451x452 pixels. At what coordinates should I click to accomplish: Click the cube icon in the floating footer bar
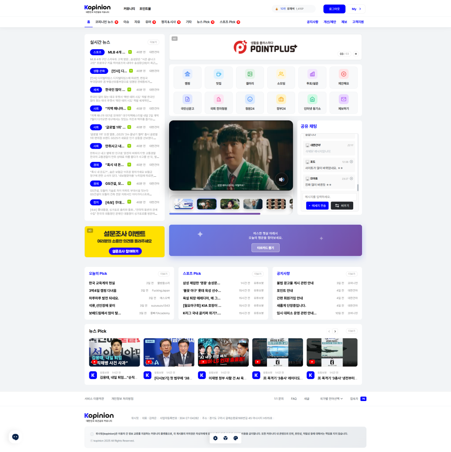coord(225,438)
